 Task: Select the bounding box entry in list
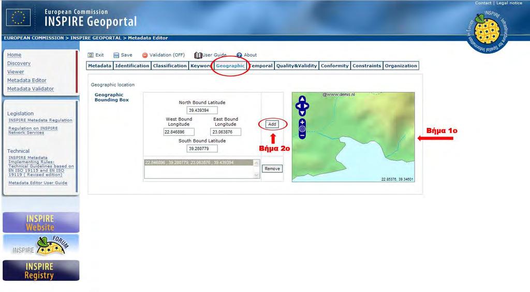199,163
